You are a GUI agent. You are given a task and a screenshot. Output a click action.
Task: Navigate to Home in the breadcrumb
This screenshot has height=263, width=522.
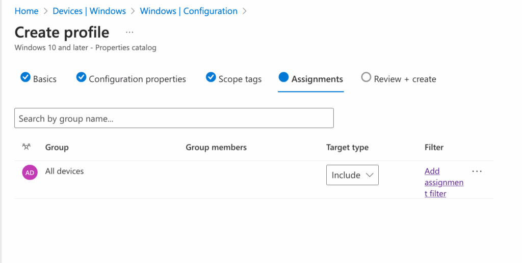pos(27,11)
